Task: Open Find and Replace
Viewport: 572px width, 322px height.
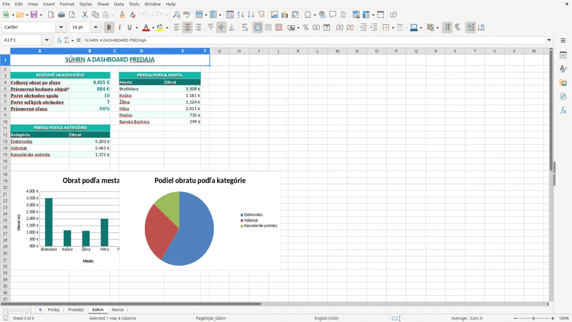Action: (176, 15)
